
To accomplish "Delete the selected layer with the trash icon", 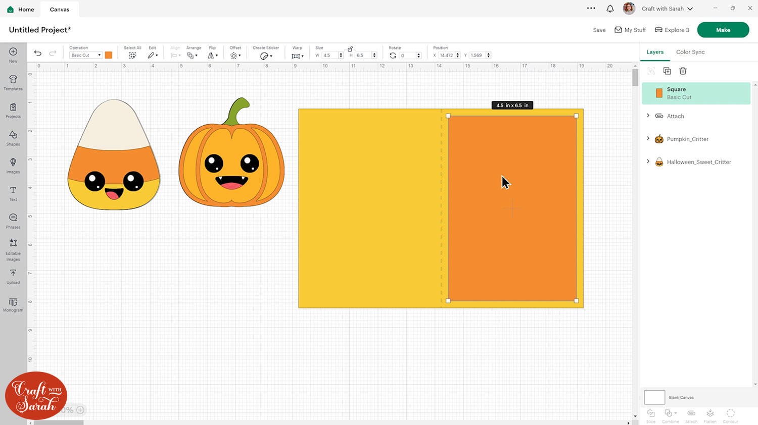I will 683,71.
